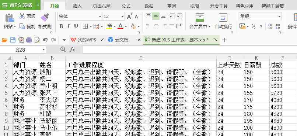The image size is (297, 136).
Task: Toggle italic formatting
Action: [69, 26]
